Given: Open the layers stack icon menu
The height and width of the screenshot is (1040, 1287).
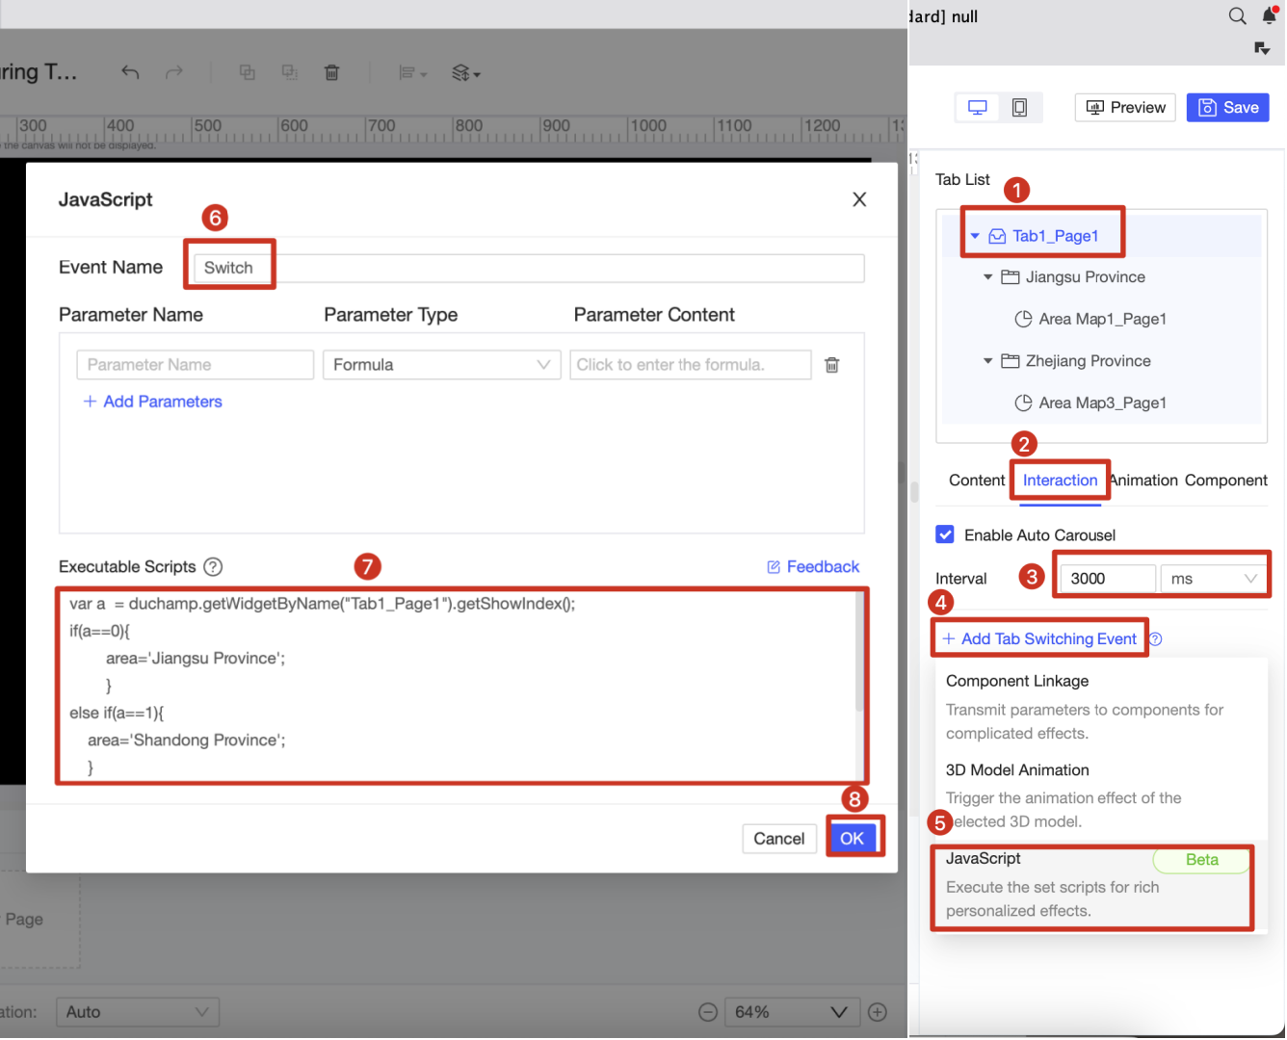Looking at the screenshot, I should pyautogui.click(x=466, y=72).
